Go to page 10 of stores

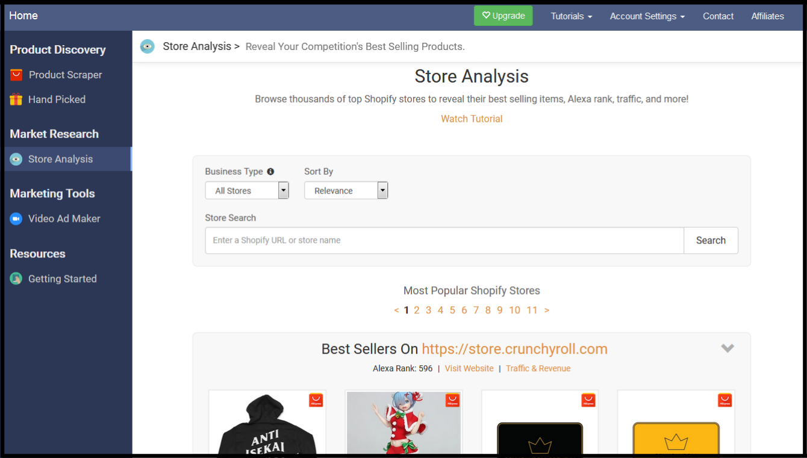(514, 310)
